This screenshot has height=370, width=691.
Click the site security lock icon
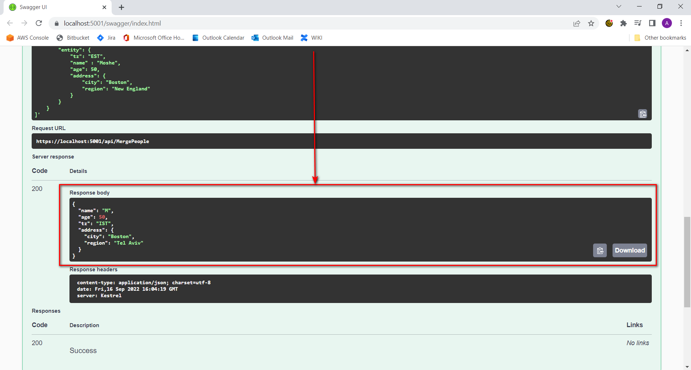(x=56, y=23)
